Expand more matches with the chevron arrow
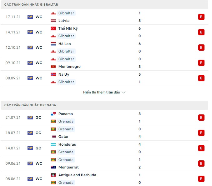Image resolution: width=212 pixels, height=186 pixels. click(x=124, y=92)
